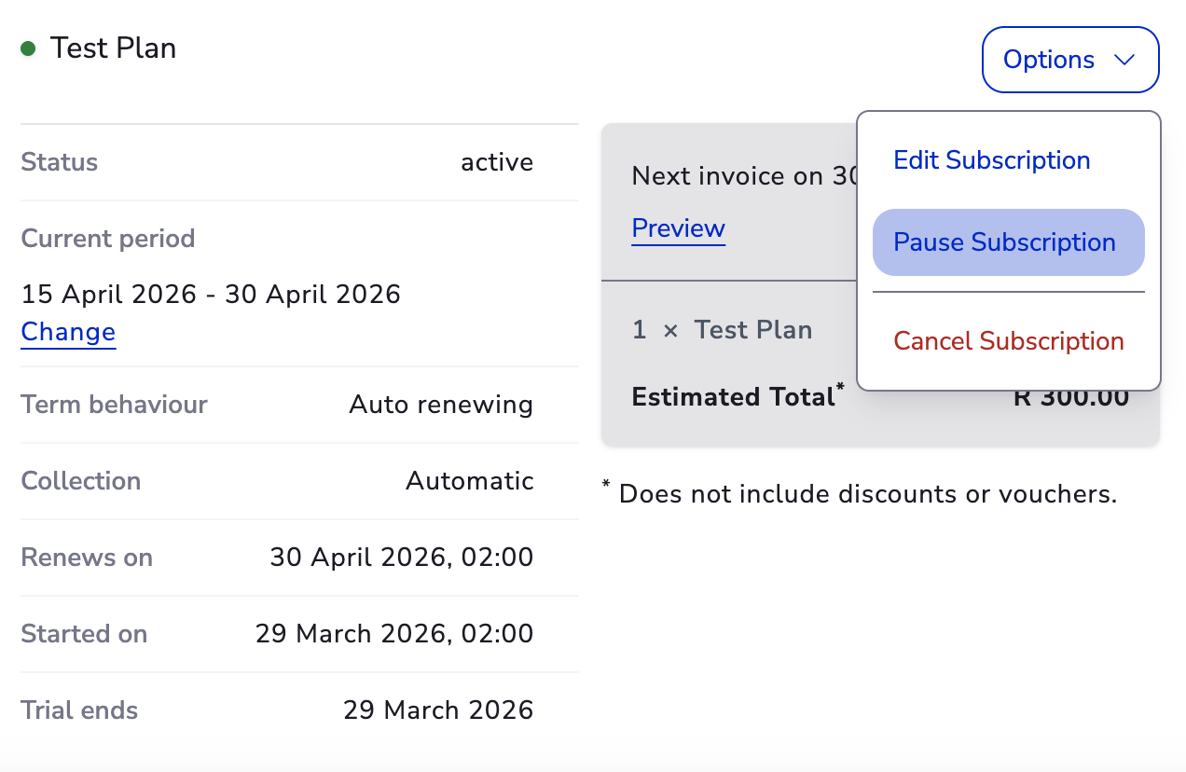Click the Trial ends date value
This screenshot has height=772, width=1186.
[438, 710]
